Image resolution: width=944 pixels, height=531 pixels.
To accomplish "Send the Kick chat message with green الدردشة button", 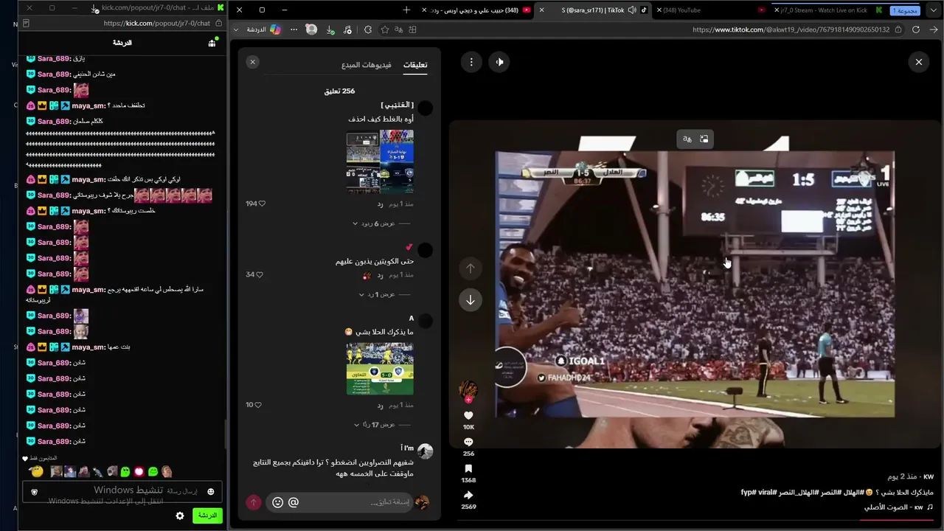I will tap(207, 516).
